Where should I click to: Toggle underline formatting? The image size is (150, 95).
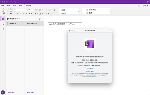coord(23,13)
